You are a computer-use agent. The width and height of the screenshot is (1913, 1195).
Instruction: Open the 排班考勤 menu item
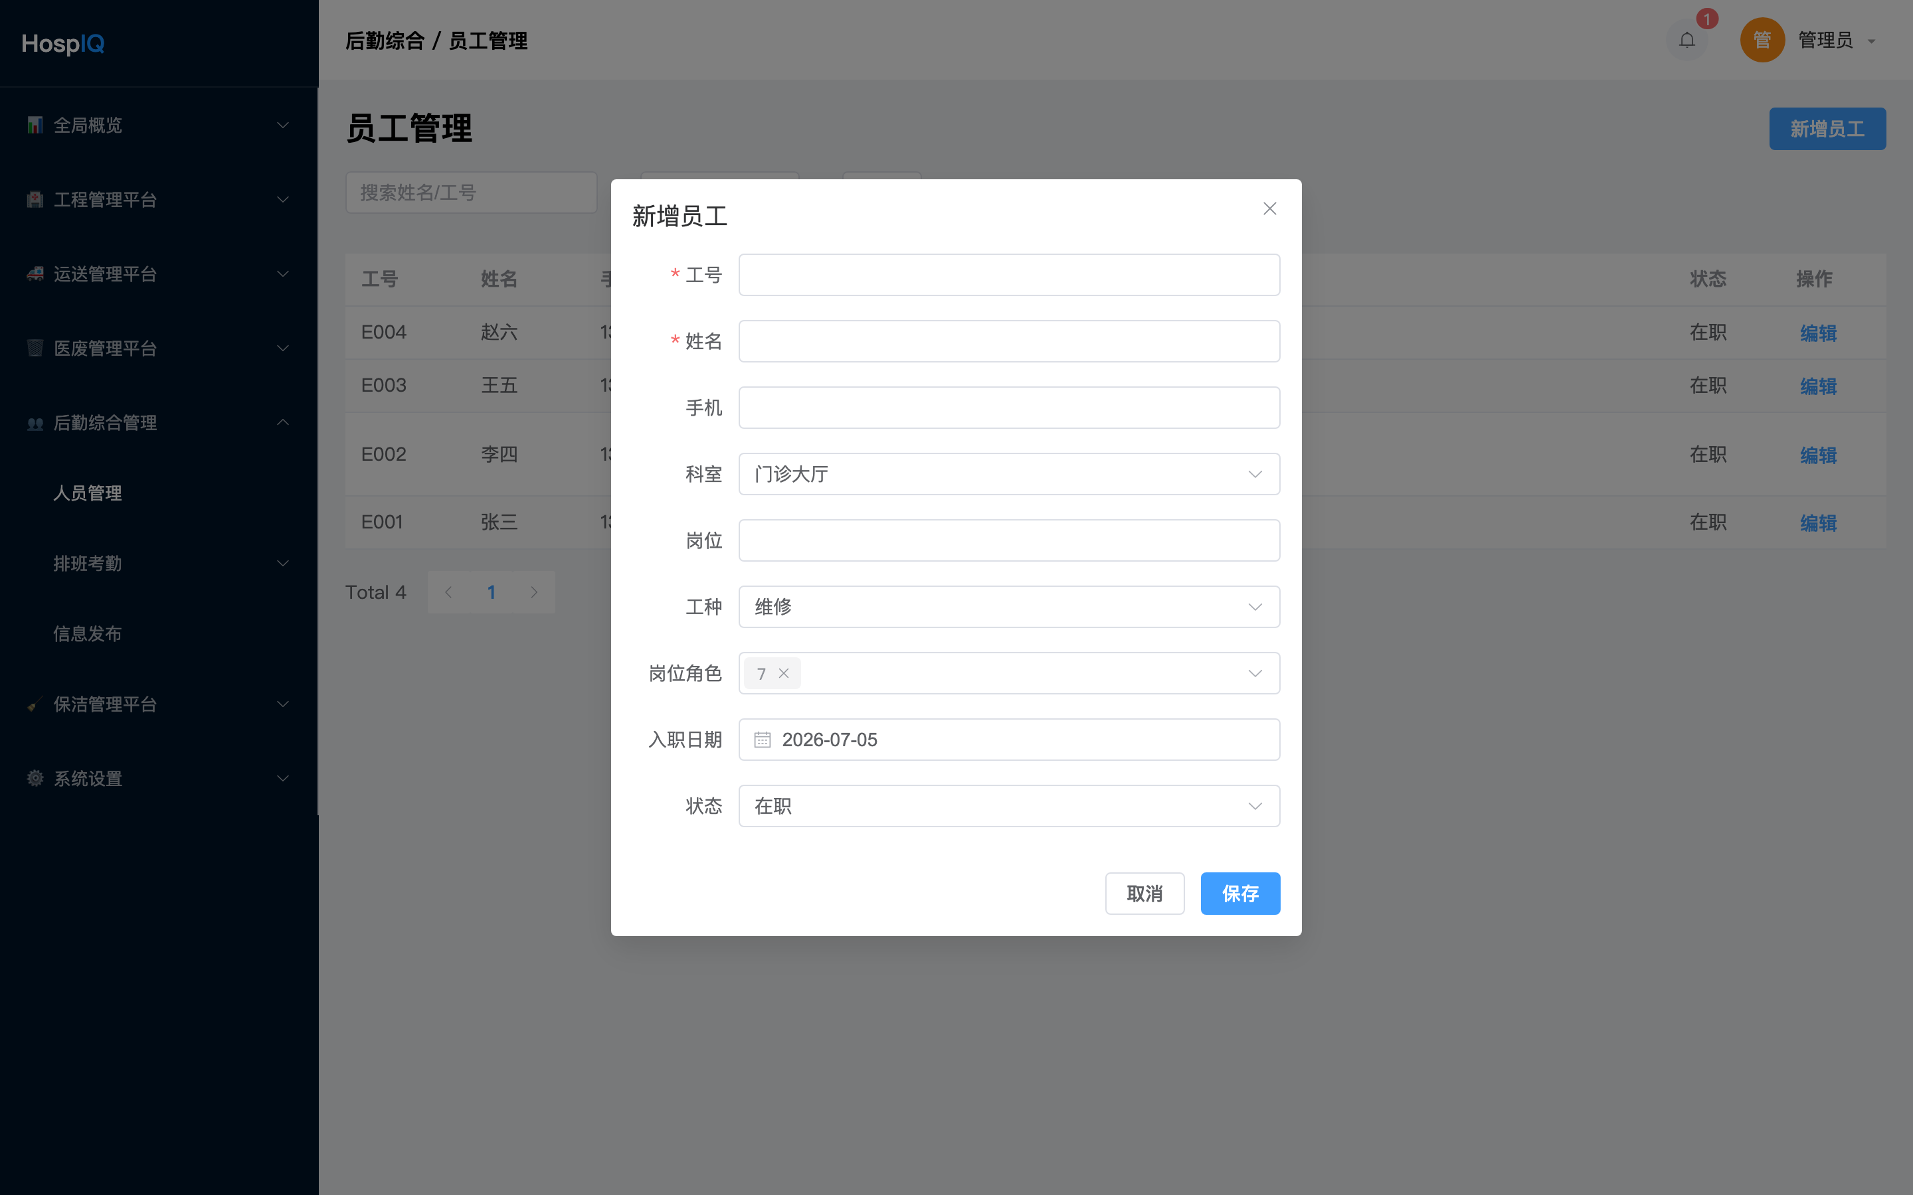coord(158,564)
